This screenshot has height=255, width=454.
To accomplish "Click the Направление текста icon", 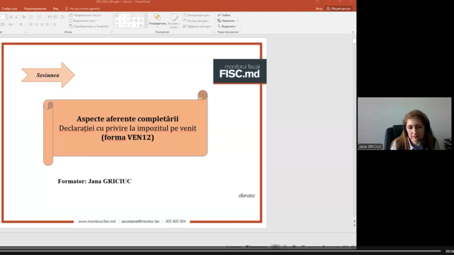I will click(71, 15).
